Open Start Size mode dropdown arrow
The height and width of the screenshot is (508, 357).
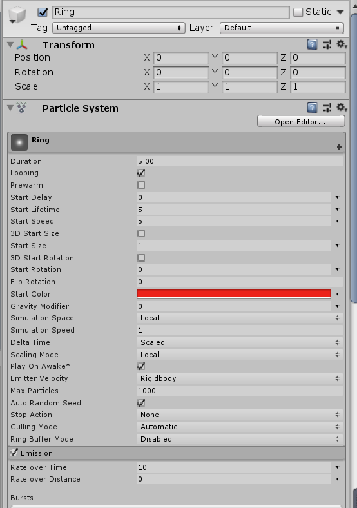tap(337, 246)
